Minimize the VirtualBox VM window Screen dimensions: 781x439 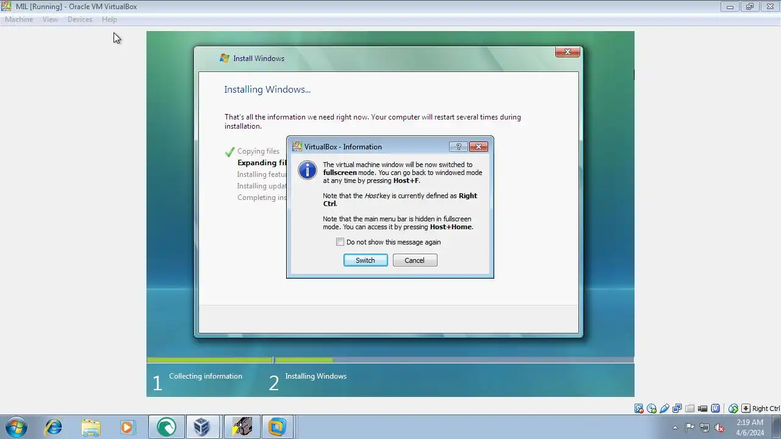pos(730,7)
